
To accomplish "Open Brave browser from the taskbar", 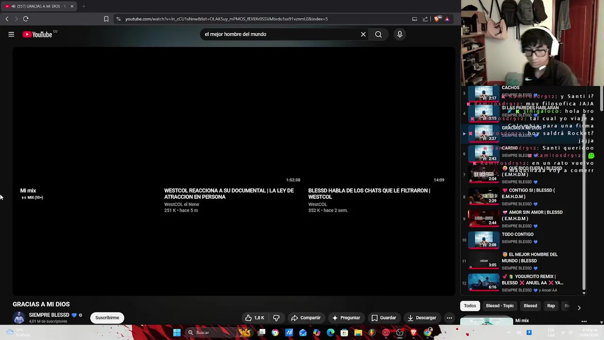I will coord(413,332).
